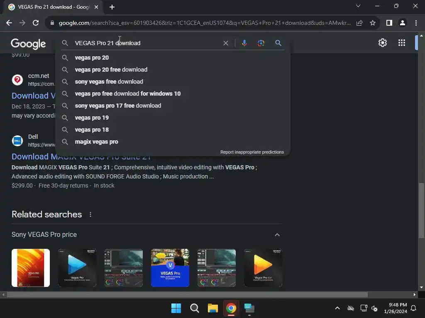Screen dimensions: 425x318
Task: Open Chrome side panel
Action: [389, 23]
